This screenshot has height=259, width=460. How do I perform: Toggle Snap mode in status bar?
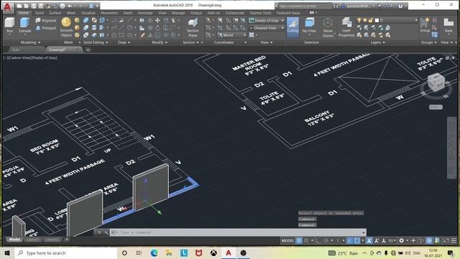[x=306, y=240]
